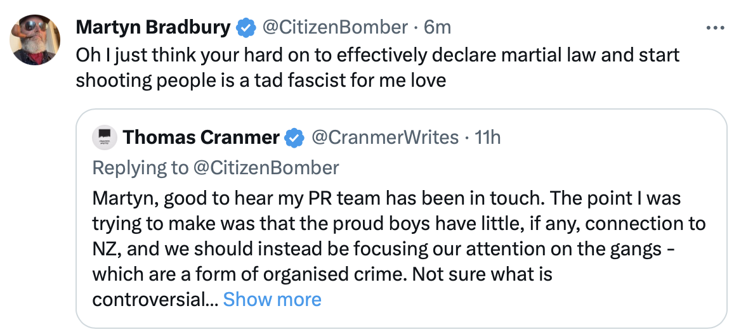Click the tweet line mentioning martial law

coord(377,54)
